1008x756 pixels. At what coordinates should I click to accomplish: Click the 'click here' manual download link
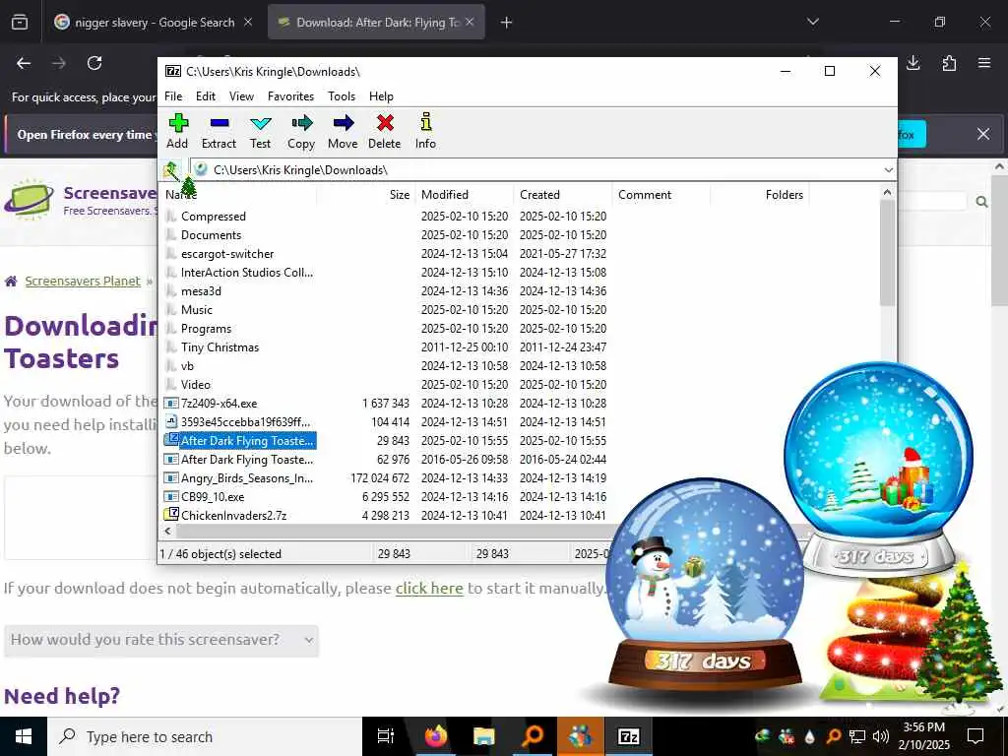coord(429,589)
